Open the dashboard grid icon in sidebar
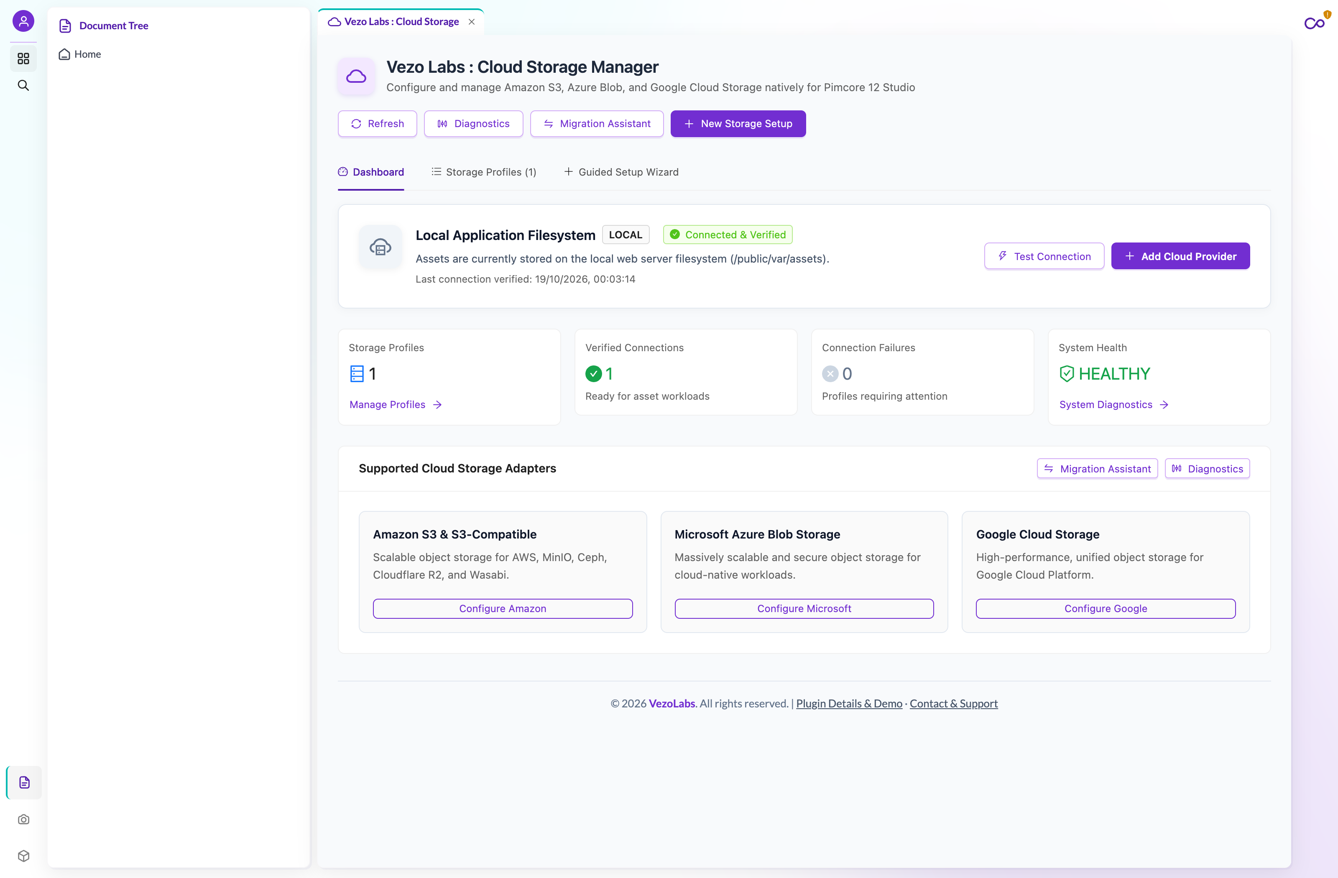1338x878 pixels. tap(23, 59)
